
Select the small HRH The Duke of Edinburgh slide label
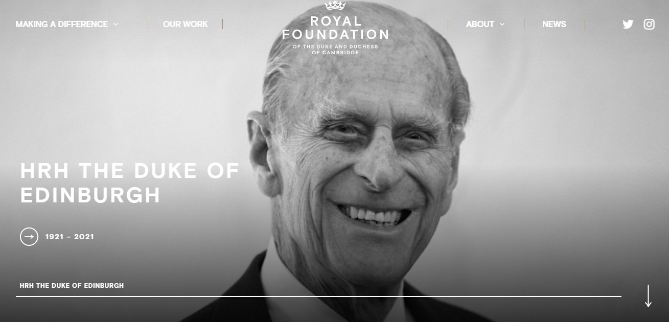(x=72, y=285)
